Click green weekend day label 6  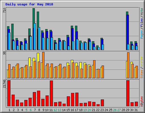click(31, 110)
